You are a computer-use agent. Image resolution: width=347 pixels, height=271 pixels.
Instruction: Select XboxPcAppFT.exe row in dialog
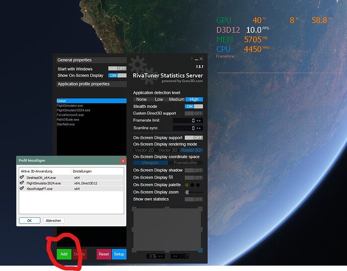click(x=71, y=189)
